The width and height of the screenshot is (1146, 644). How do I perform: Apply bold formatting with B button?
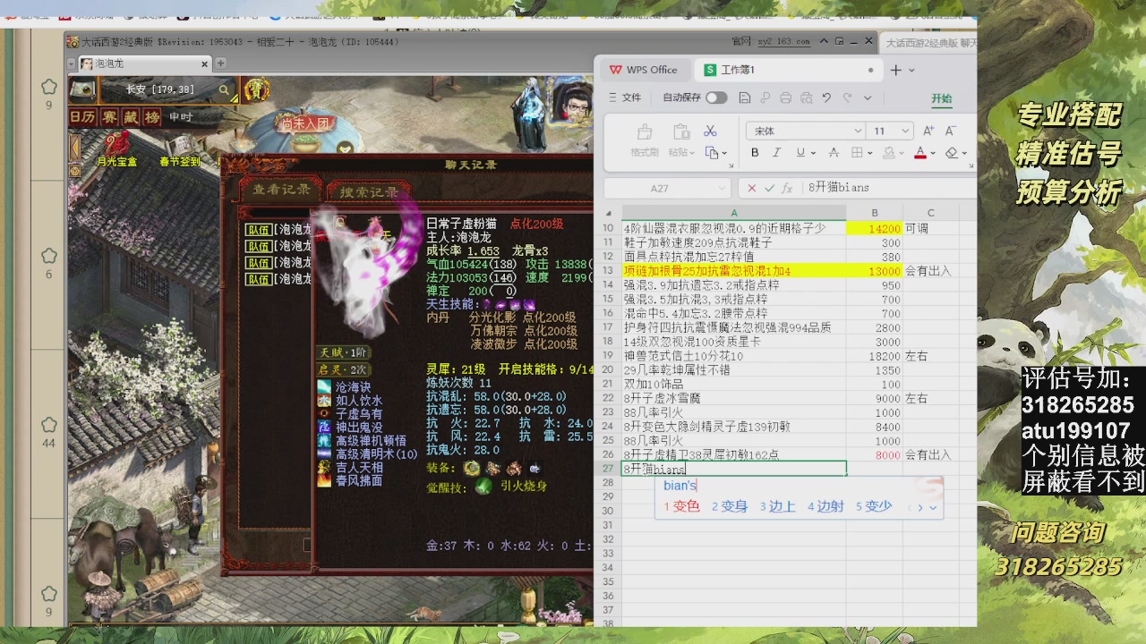tap(755, 153)
